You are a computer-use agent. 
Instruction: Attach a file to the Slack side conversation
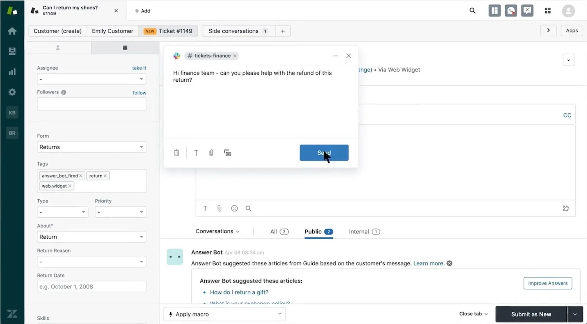211,153
